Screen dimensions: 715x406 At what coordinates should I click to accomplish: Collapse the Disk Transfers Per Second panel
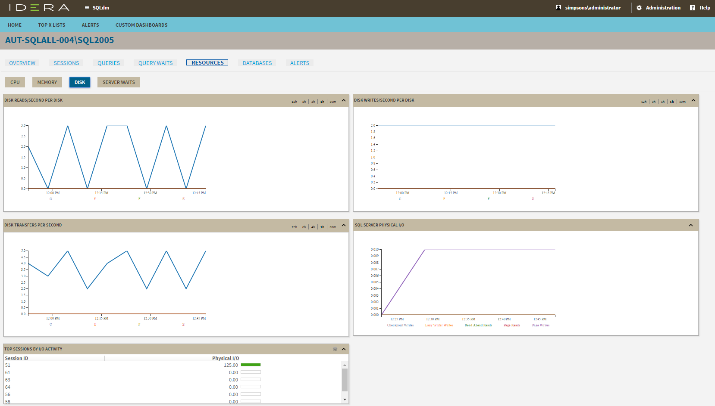pos(344,225)
